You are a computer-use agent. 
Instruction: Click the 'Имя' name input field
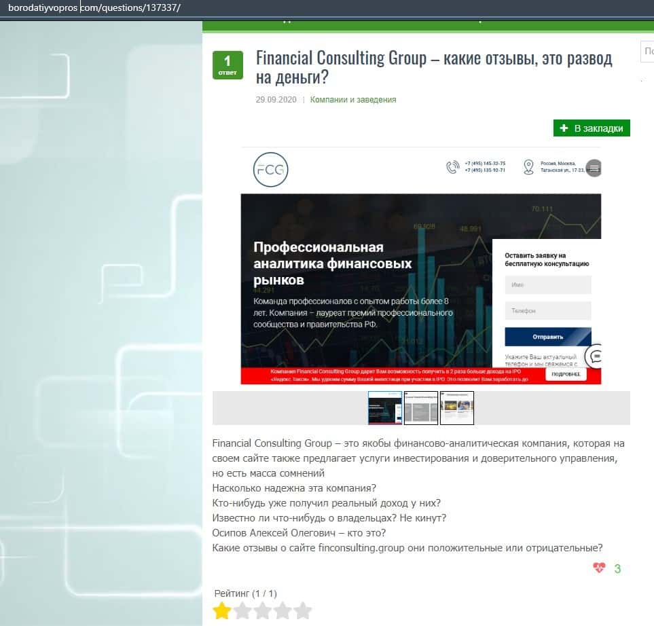(547, 284)
